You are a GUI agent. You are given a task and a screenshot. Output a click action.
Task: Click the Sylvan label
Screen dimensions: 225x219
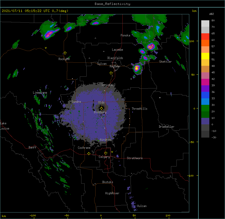(102, 64)
